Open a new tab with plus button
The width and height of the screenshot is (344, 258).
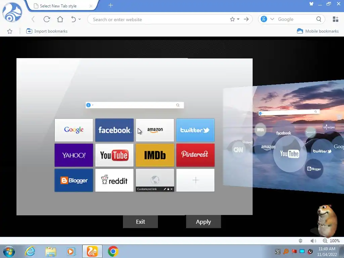[111, 5]
